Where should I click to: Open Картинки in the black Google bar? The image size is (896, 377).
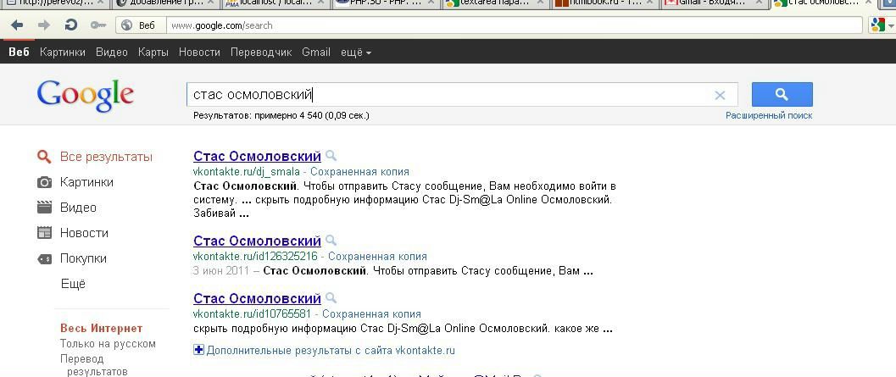coord(63,52)
